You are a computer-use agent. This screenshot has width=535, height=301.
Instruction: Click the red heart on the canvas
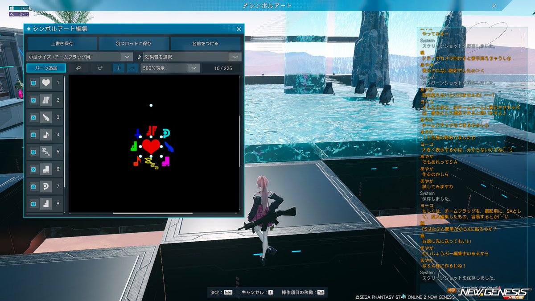click(x=151, y=146)
